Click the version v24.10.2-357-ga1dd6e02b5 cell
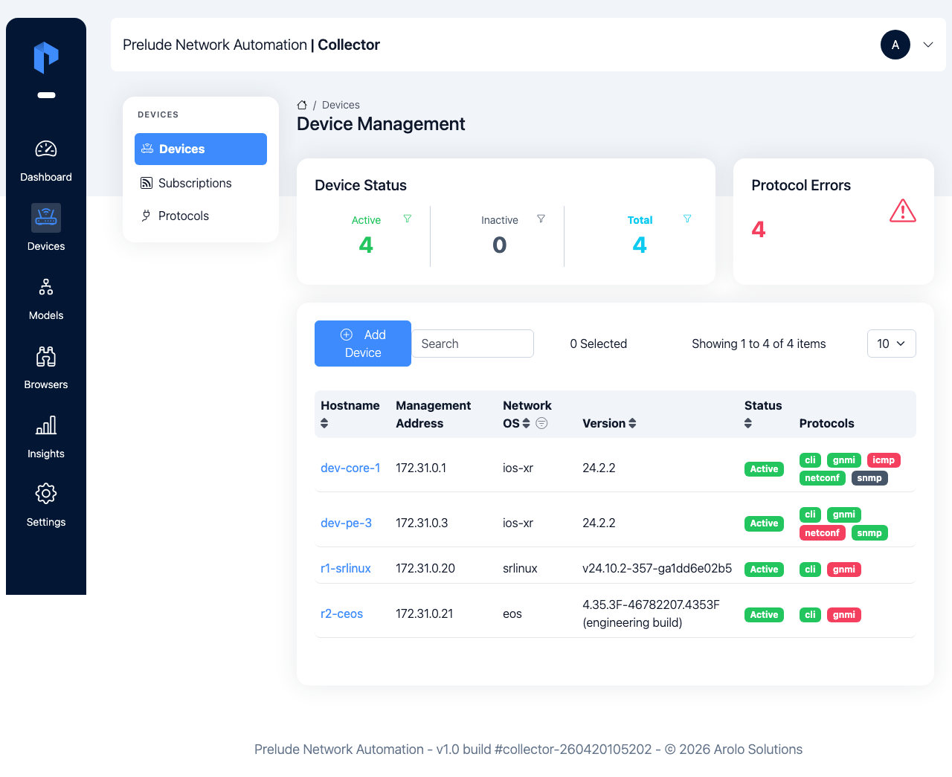This screenshot has width=952, height=777. click(x=657, y=568)
